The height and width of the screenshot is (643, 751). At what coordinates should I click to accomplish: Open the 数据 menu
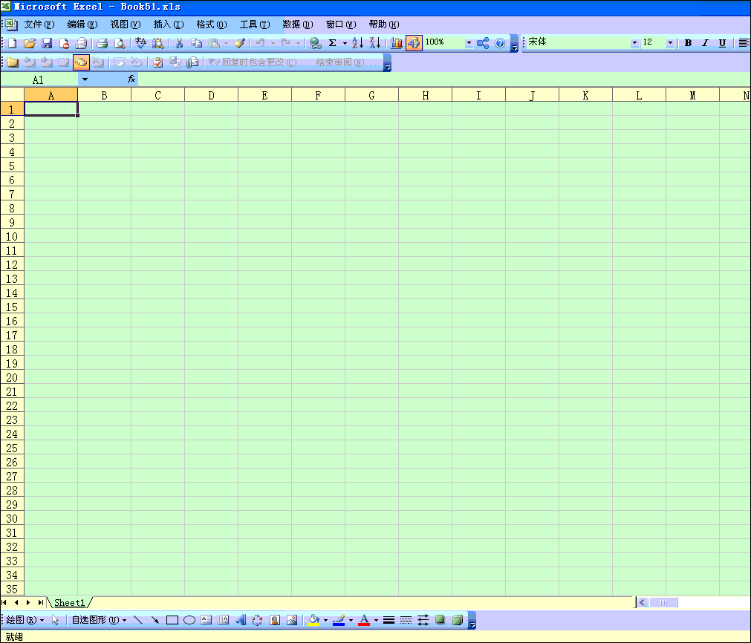tap(296, 24)
